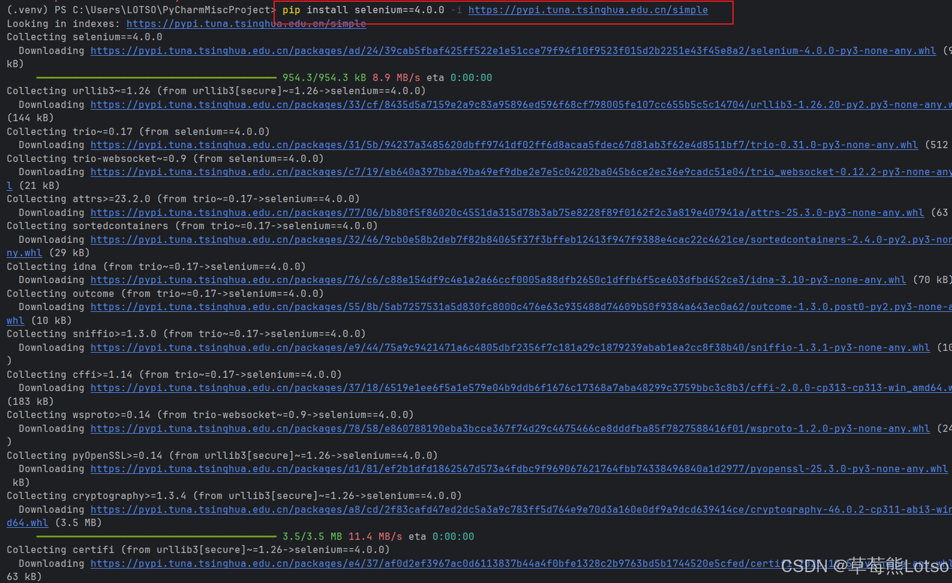Open the trio-0.31.0-py3-none-any.whl link
This screenshot has height=583, width=952.
point(504,145)
